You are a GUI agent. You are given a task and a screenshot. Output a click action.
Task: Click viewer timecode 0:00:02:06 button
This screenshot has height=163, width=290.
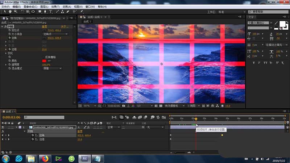(114, 106)
